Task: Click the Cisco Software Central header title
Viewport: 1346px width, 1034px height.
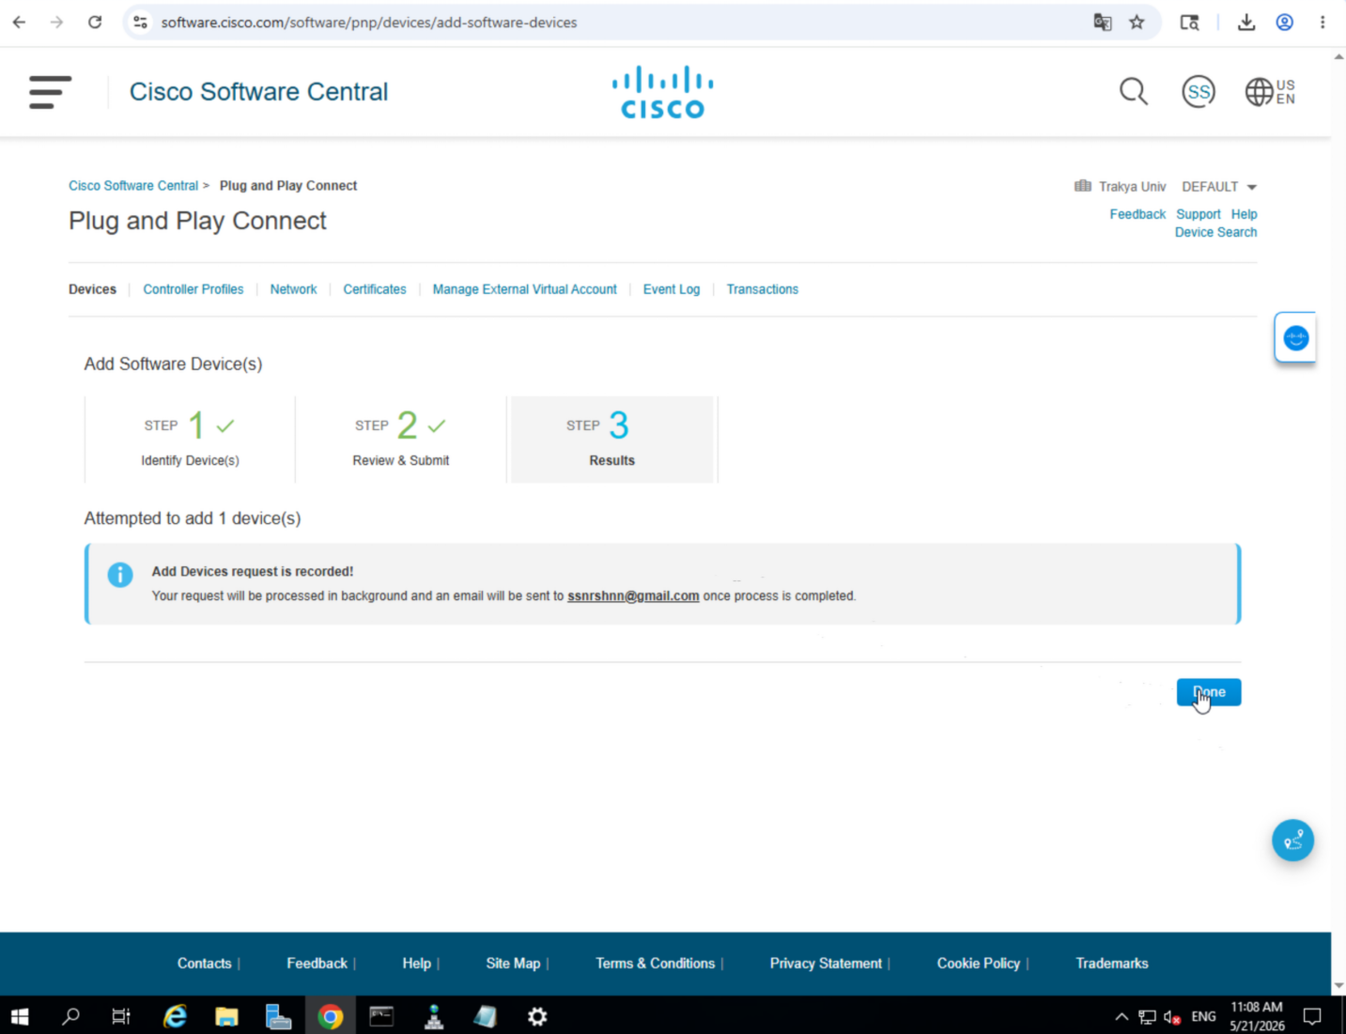Action: pos(258,92)
